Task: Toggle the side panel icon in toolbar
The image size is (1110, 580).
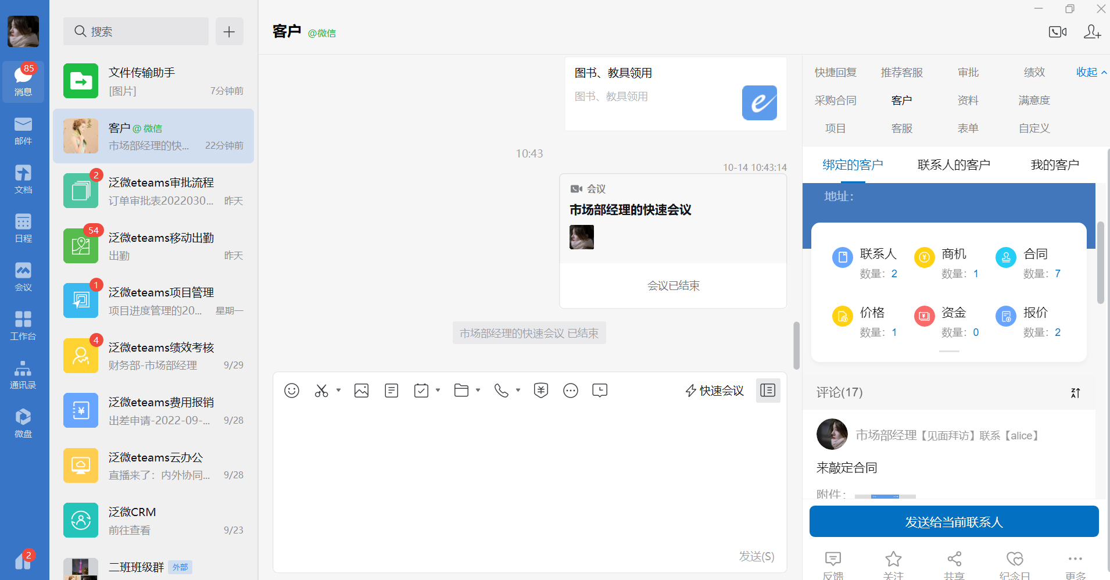Action: point(768,391)
